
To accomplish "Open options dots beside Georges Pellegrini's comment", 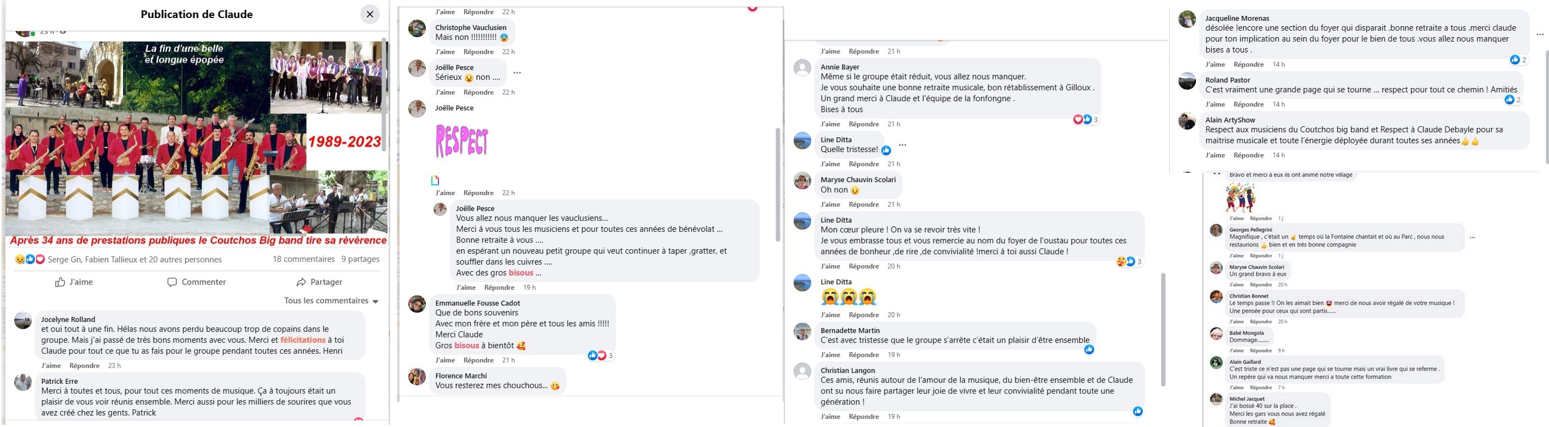I will (x=1472, y=237).
